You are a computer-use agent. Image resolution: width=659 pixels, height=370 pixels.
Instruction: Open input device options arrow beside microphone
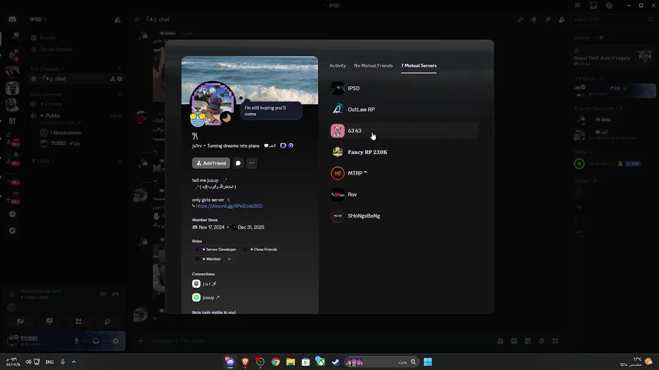(84, 341)
